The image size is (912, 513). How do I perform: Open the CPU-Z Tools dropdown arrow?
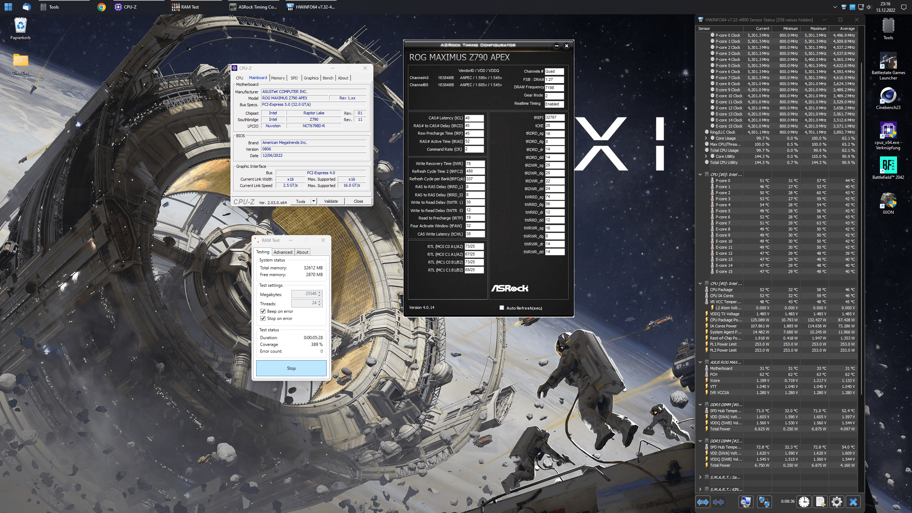click(313, 201)
